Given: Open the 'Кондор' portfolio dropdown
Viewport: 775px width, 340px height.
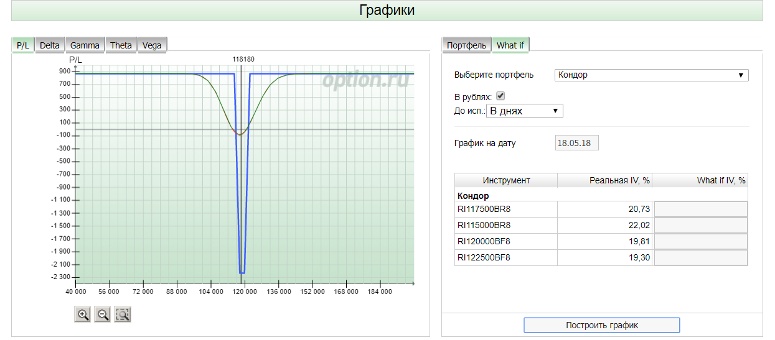Looking at the screenshot, I should (x=651, y=75).
